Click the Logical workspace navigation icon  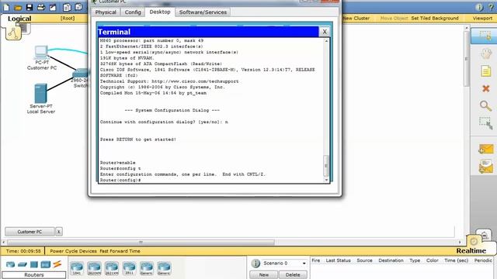click(13, 33)
